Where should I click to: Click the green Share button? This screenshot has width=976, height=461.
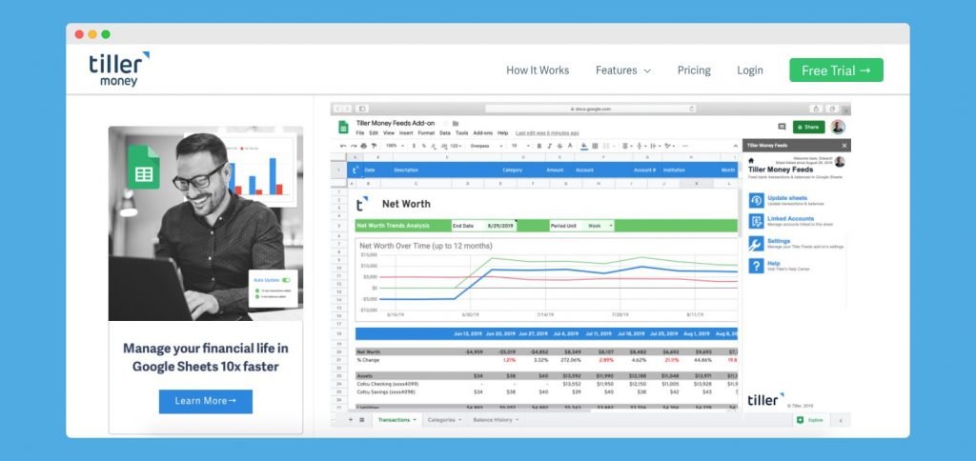click(x=808, y=127)
